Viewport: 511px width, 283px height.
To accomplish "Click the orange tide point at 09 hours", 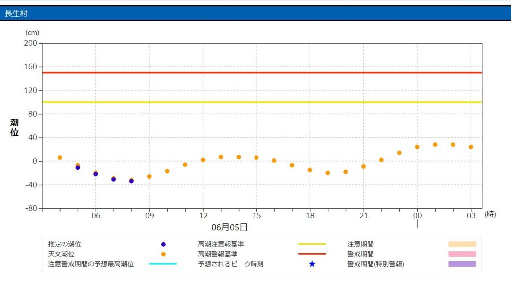I will point(149,176).
